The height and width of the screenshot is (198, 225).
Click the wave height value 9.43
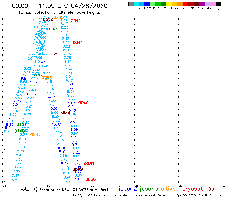pyautogui.click(x=10, y=124)
